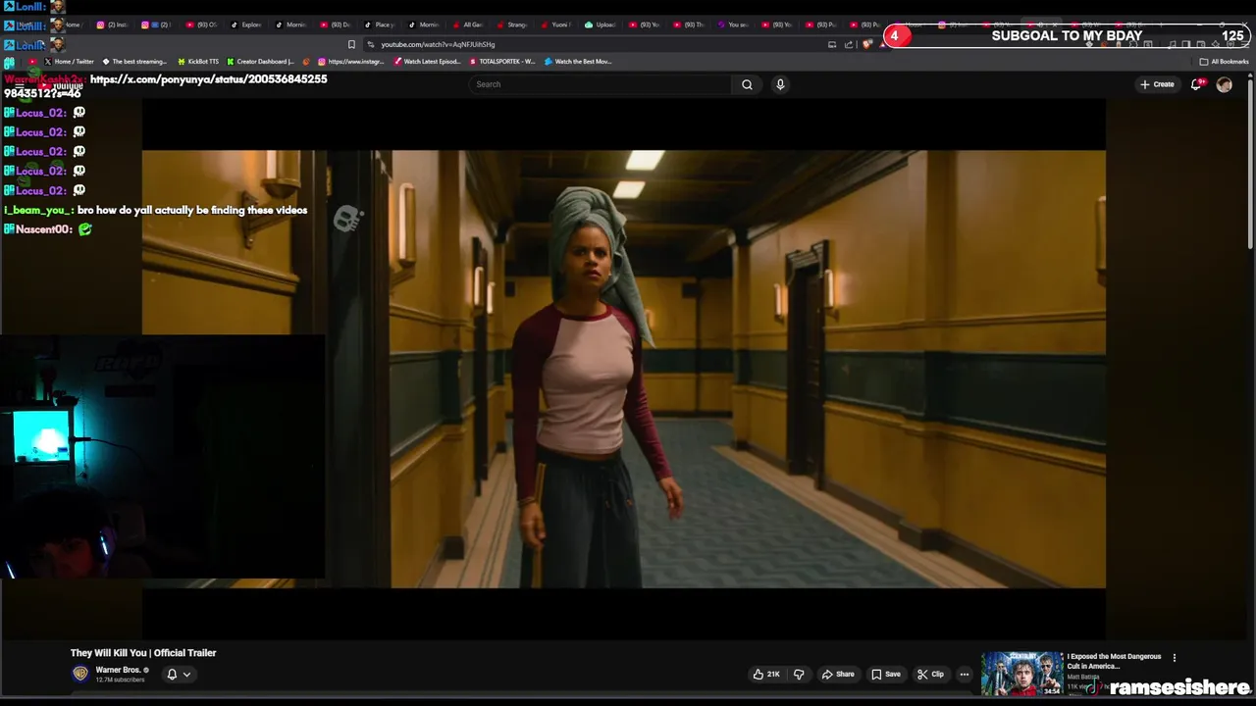Open the Watch Latest Episodes bookmark
1256x706 pixels.
tap(427, 62)
